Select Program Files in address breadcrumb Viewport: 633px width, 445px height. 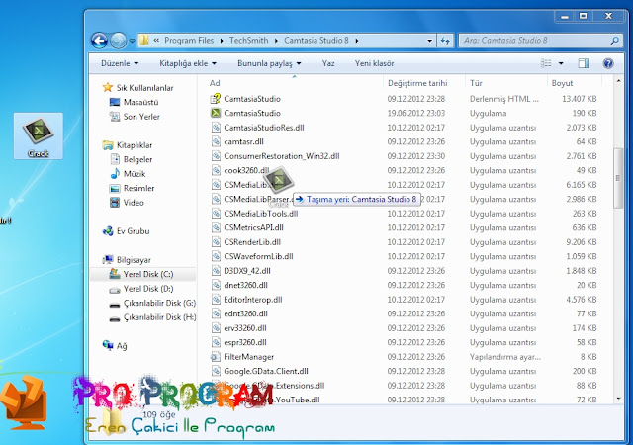(189, 41)
